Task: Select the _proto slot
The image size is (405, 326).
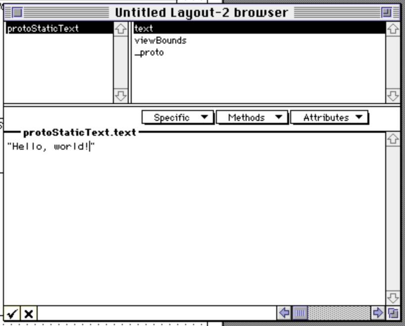Action: [149, 53]
